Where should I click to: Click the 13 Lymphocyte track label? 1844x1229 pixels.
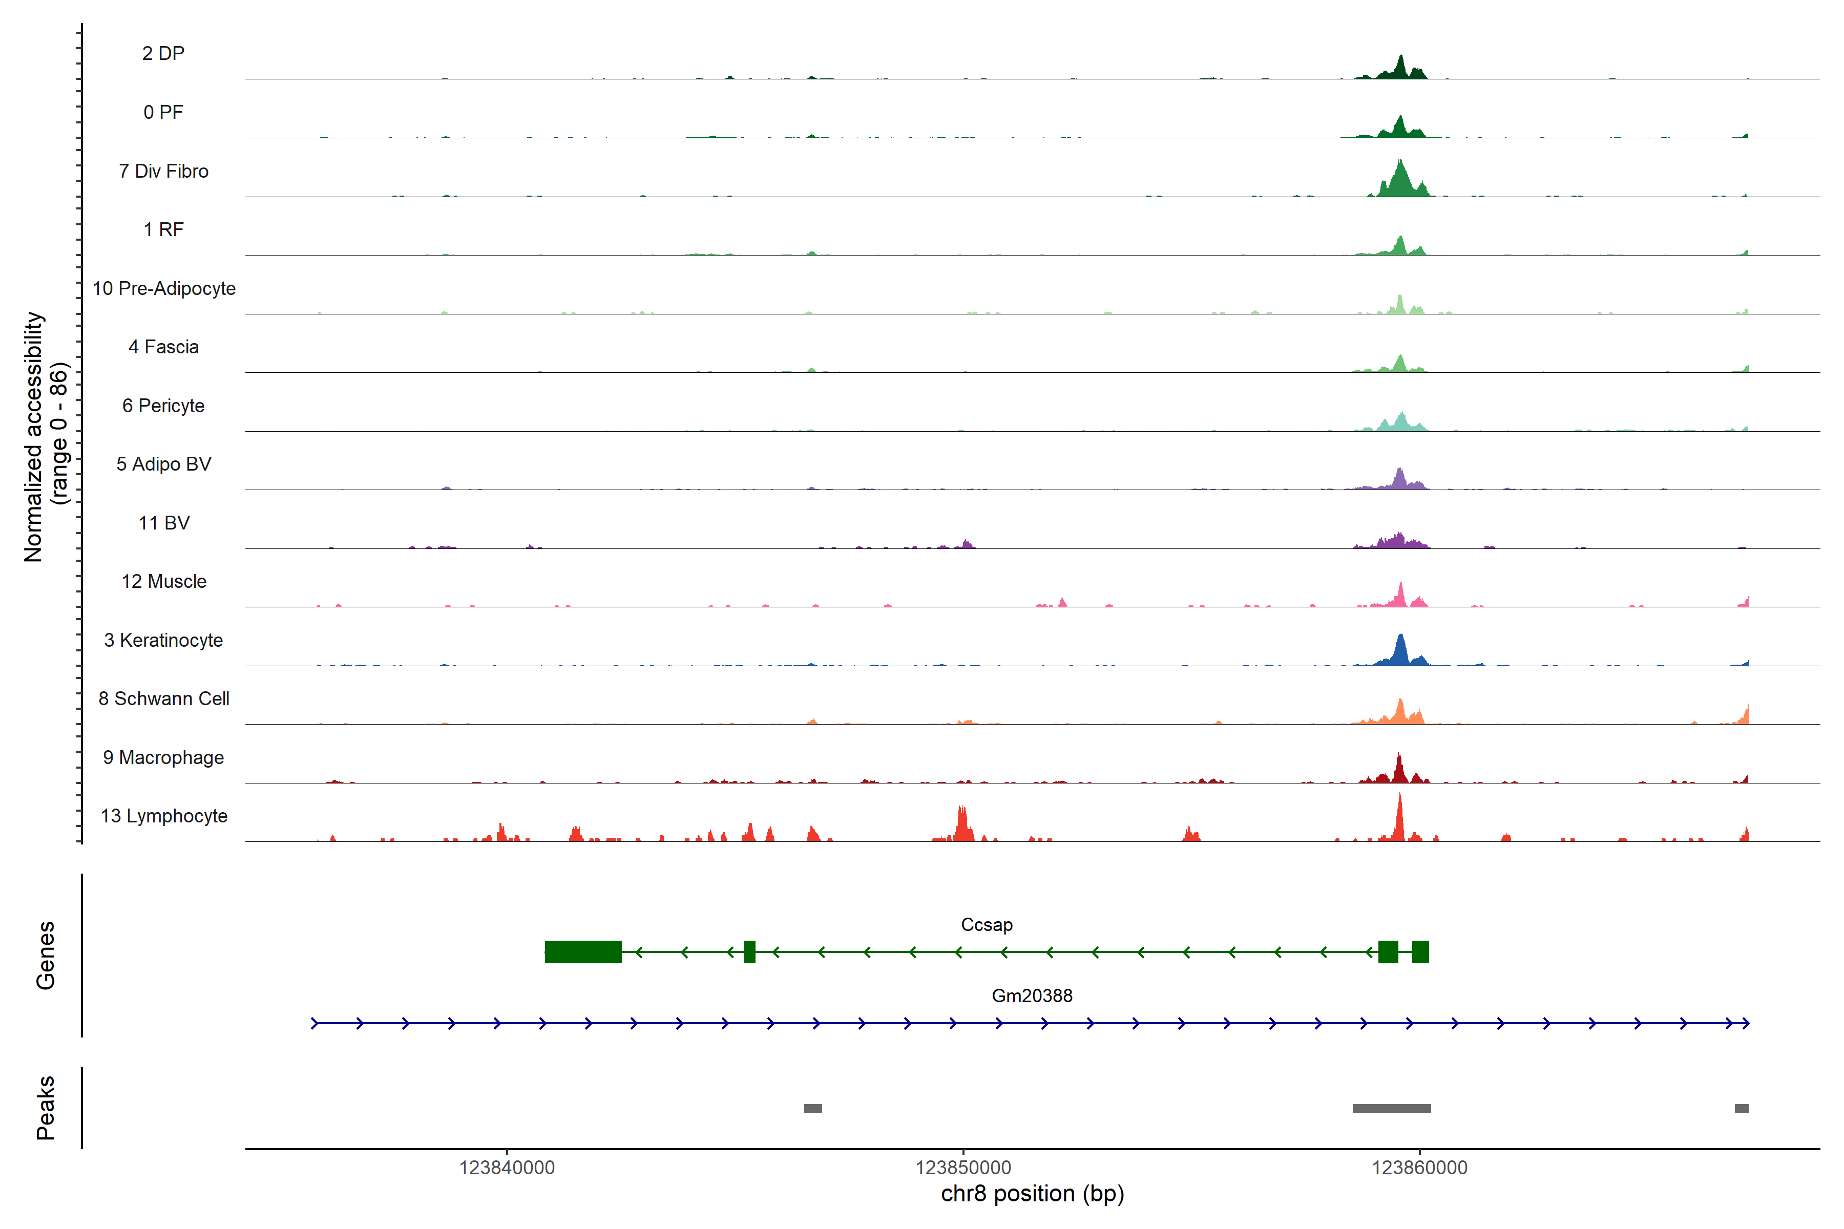click(x=164, y=816)
